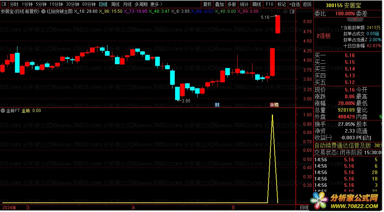Click the 涨幅 value 20.00%
The image size is (384, 212).
click(x=346, y=103)
